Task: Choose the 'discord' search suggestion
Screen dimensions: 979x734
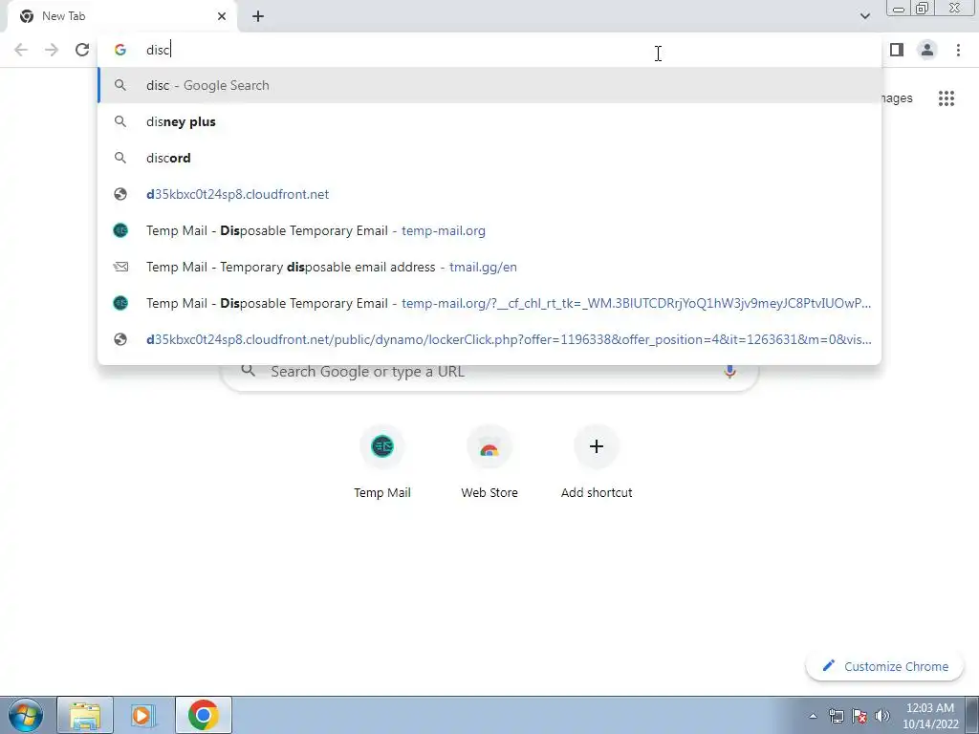Action: pyautogui.click(x=489, y=158)
